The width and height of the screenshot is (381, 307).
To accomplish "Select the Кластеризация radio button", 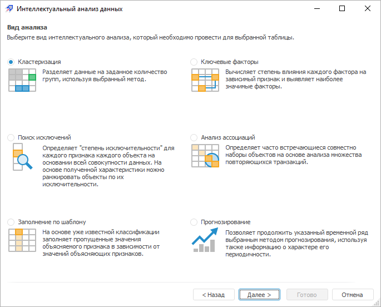I will [x=11, y=62].
